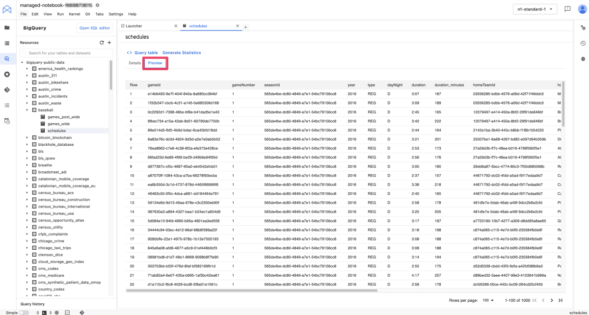
Task: Select the games_post_wide table
Action: (64, 117)
